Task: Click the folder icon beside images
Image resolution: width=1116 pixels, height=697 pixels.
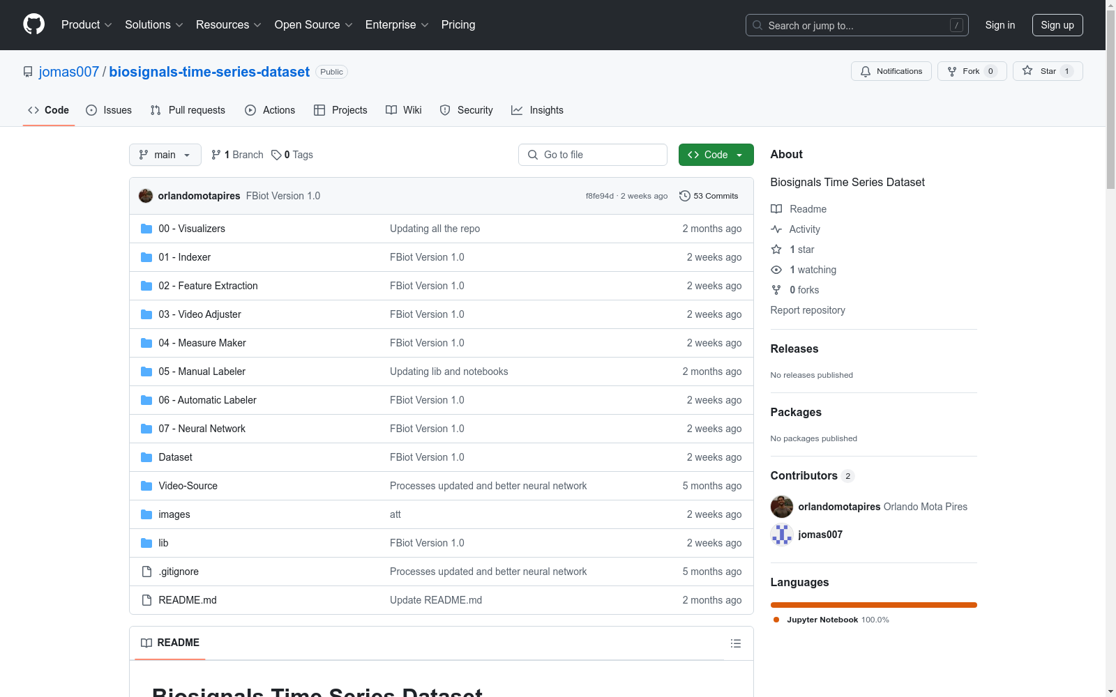Action: 146,514
